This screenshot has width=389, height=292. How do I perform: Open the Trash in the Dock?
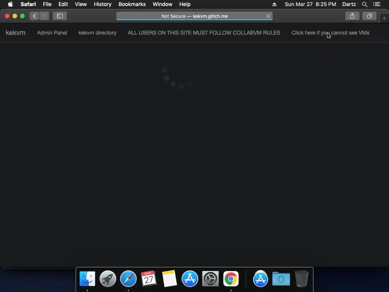click(x=302, y=279)
